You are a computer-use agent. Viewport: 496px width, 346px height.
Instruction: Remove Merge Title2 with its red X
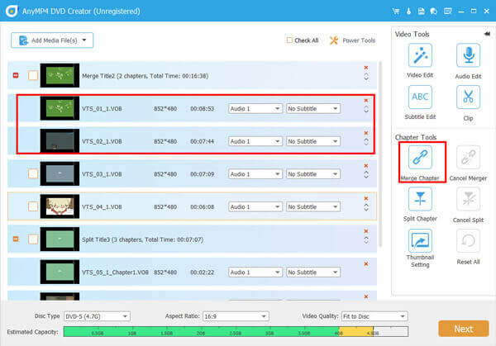[366, 68]
